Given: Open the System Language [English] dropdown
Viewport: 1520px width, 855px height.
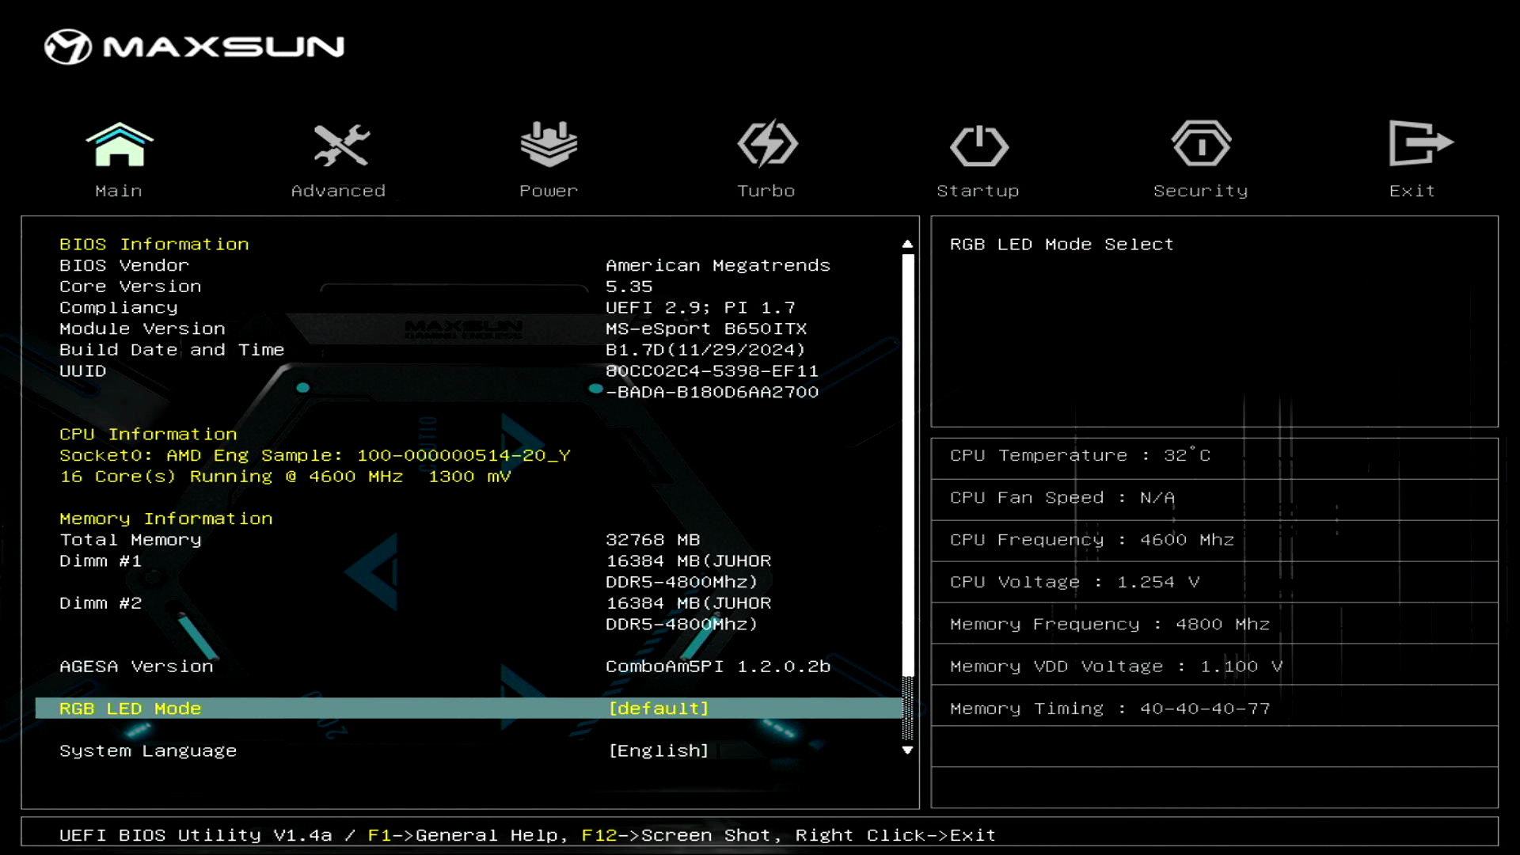Looking at the screenshot, I should (659, 750).
